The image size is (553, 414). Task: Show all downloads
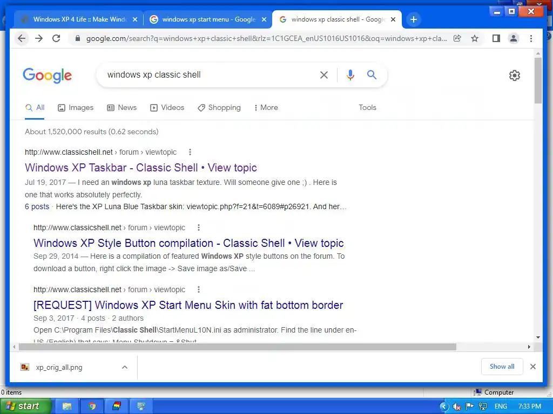tap(502, 367)
